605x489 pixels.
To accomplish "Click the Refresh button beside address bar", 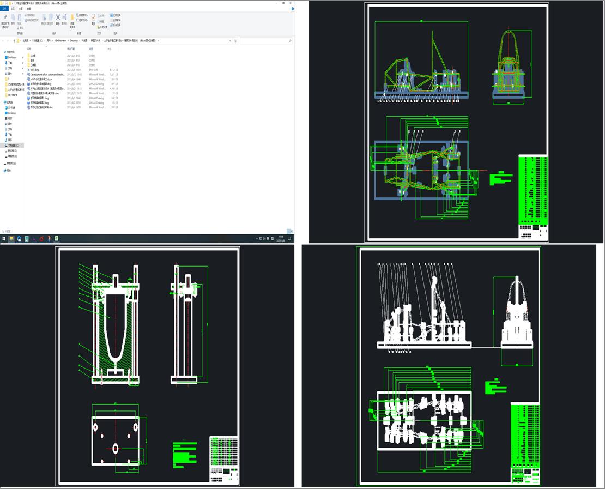I will 235,40.
